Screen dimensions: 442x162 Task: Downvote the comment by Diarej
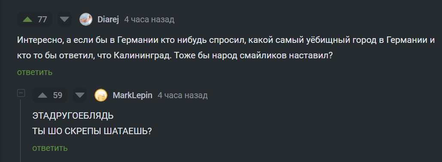click(64, 19)
